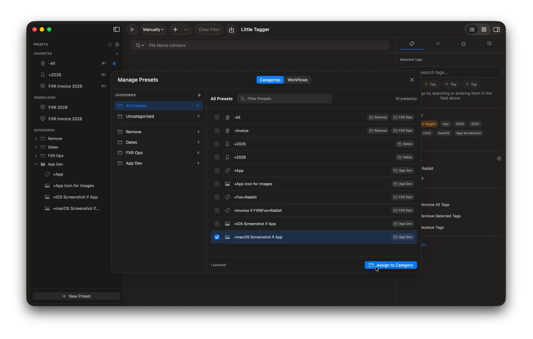The height and width of the screenshot is (339, 533).
Task: Toggle favorite star on -All preset
Action: 114,64
